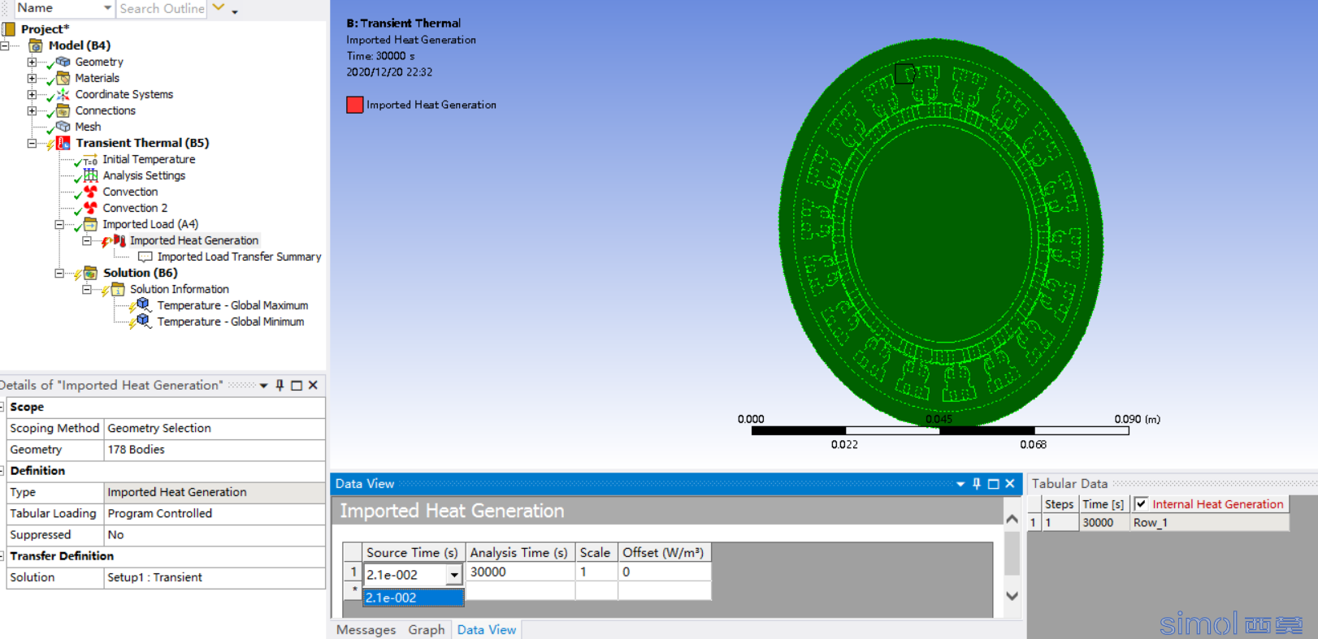Switch to the Graph tab

pyautogui.click(x=427, y=630)
